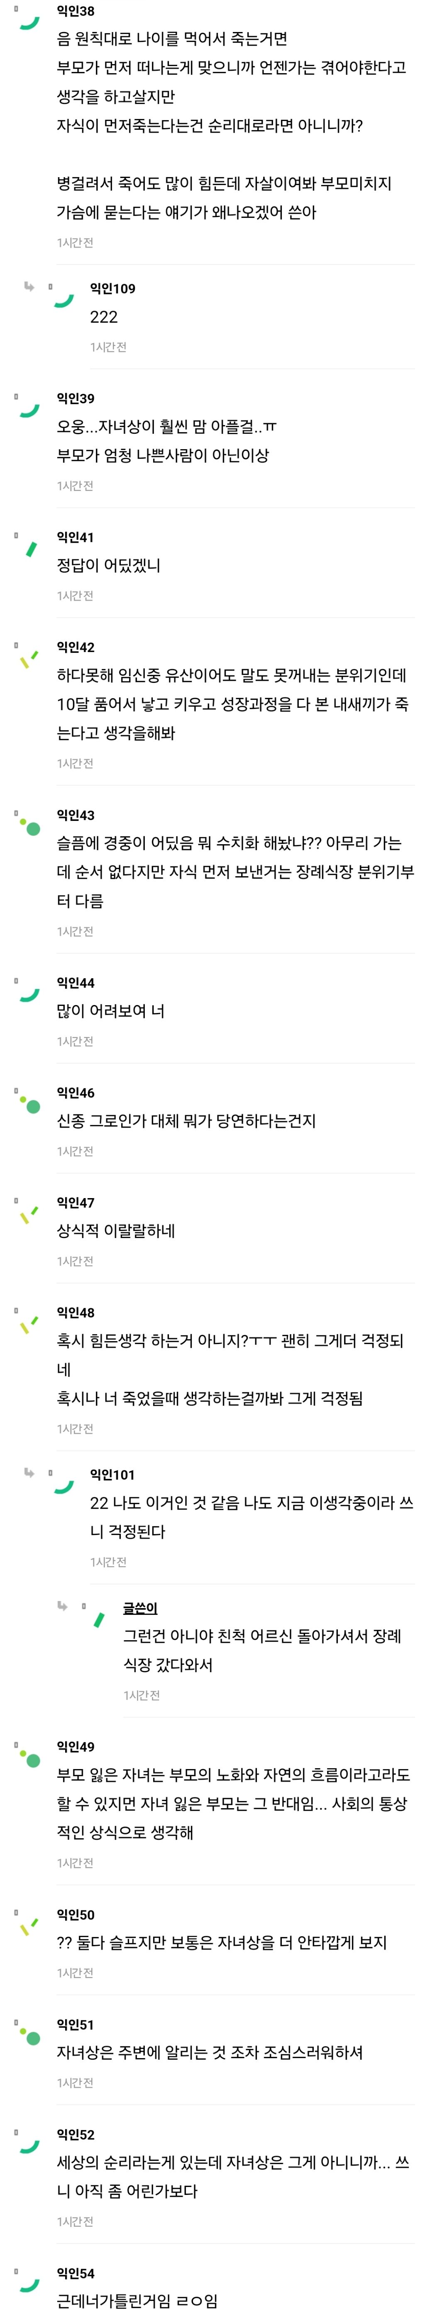425x2323 pixels.
Task: Click 익인43's green dot avatar
Action: 33,827
